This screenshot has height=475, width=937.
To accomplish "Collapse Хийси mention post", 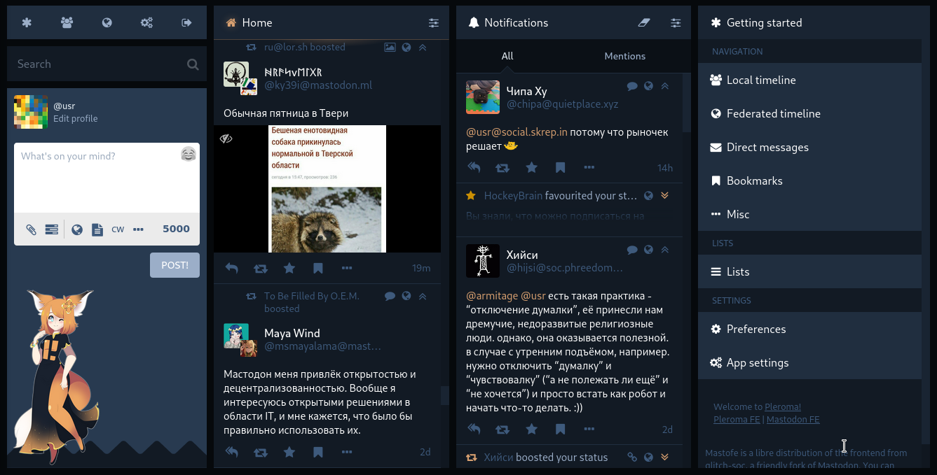I will pyautogui.click(x=665, y=250).
